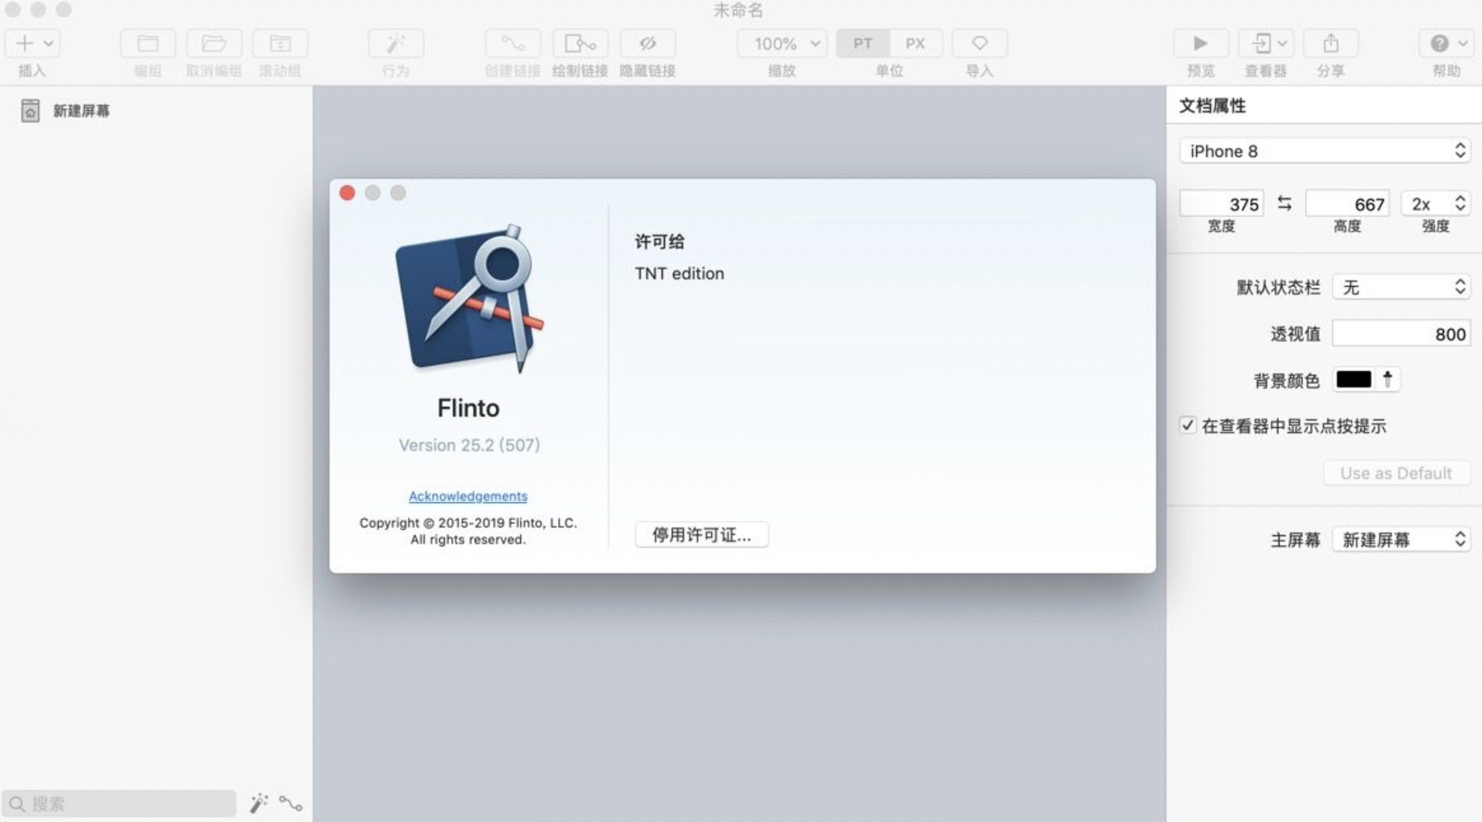Click the Behavior magic wand toolbar icon
Viewport: 1482px width, 822px height.
click(395, 44)
